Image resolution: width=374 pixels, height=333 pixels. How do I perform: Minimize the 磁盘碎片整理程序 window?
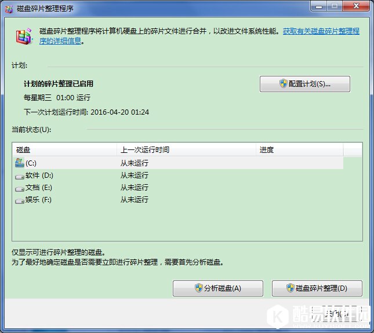pos(319,6)
